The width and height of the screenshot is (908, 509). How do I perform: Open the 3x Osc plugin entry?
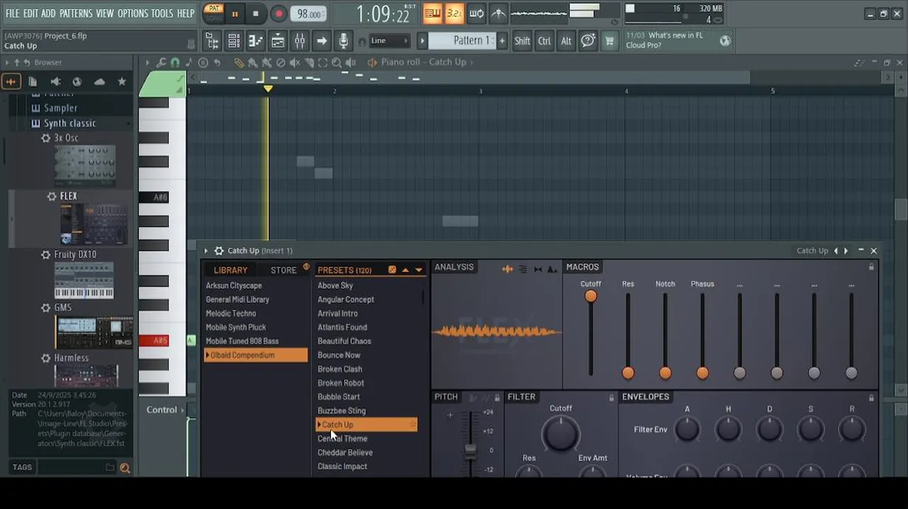[x=66, y=138]
